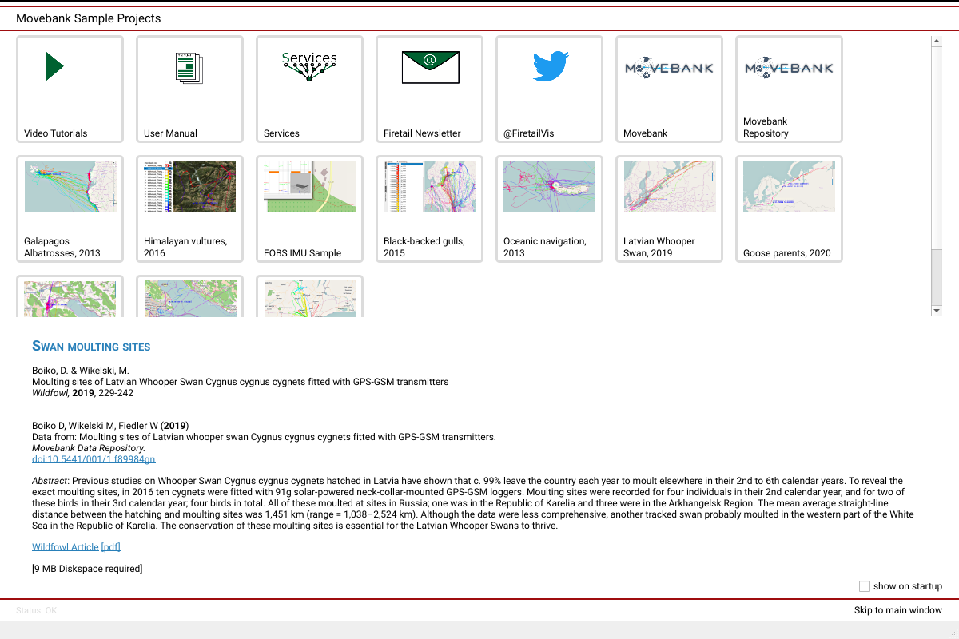
Task: Open the doi:10.5441/001/1.f89984gn link
Action: pos(94,459)
